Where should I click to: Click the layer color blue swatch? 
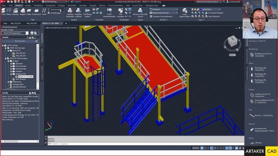click(201, 10)
